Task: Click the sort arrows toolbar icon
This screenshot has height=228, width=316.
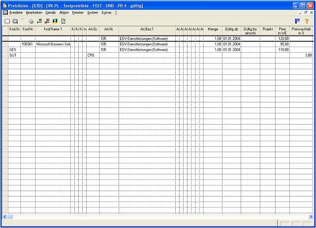Action: click(55, 21)
